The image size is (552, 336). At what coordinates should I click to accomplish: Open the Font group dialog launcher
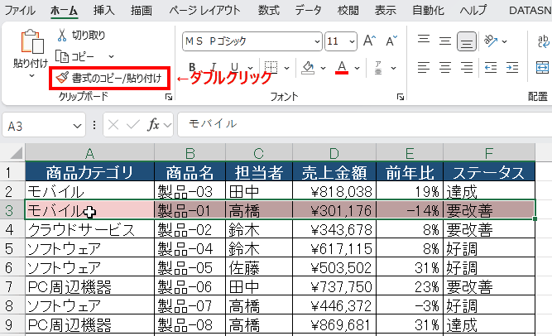click(x=401, y=97)
